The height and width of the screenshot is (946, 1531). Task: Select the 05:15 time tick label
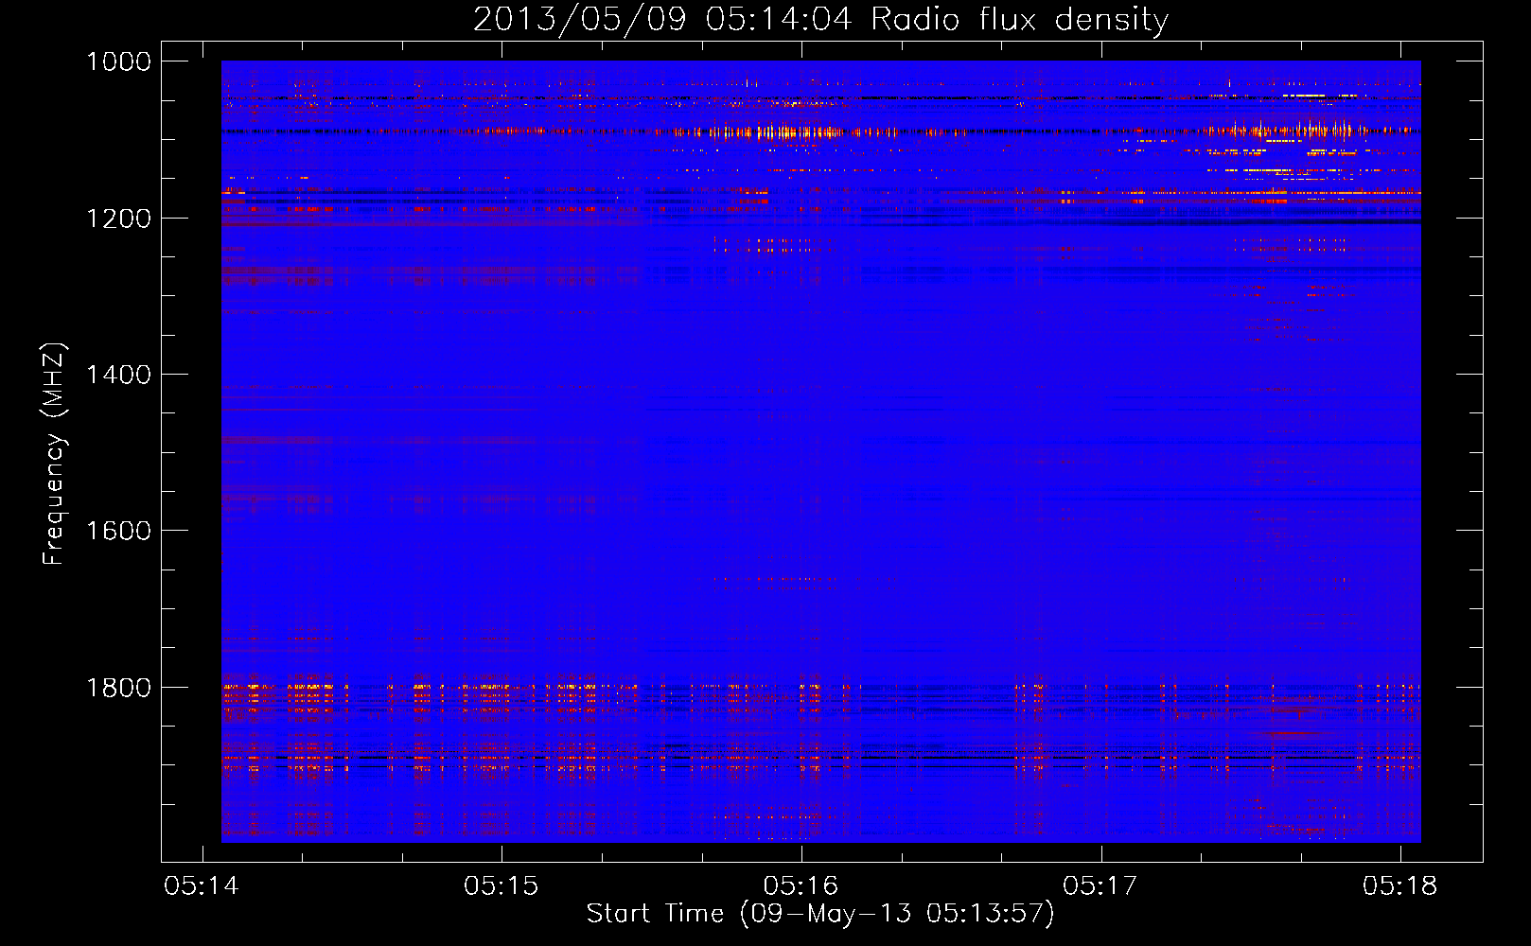(502, 886)
